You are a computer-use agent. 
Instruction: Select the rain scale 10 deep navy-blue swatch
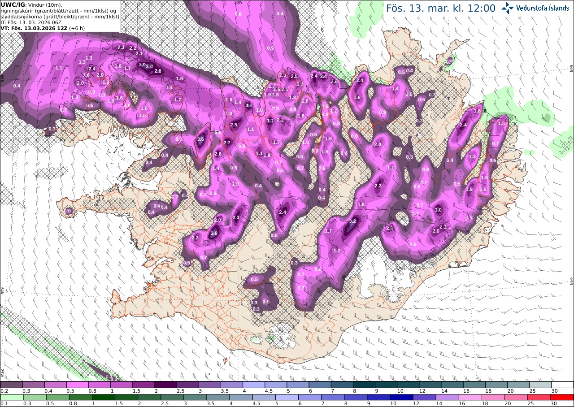(x=402, y=397)
